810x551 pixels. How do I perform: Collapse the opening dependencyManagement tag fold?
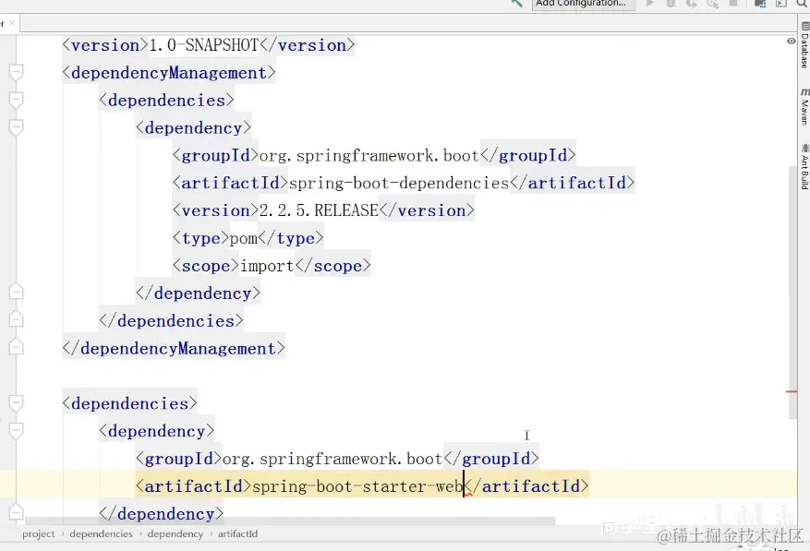click(16, 72)
